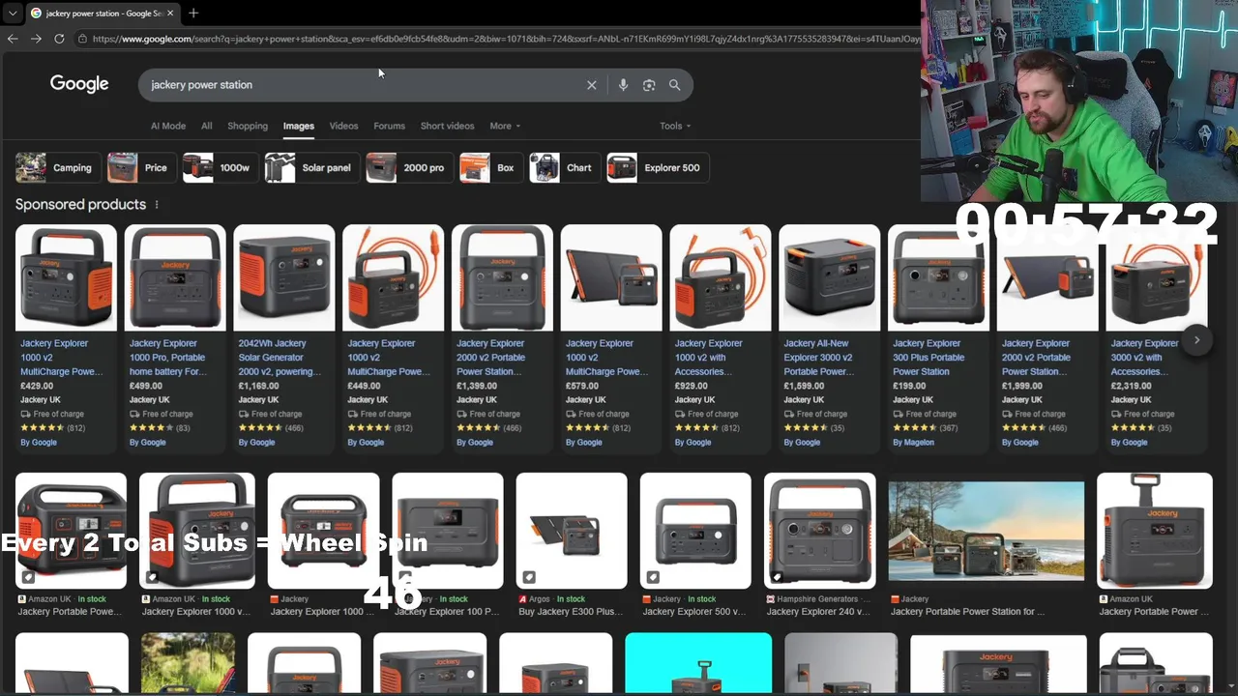The height and width of the screenshot is (696, 1238).
Task: Select the Images tab
Action: pyautogui.click(x=299, y=126)
